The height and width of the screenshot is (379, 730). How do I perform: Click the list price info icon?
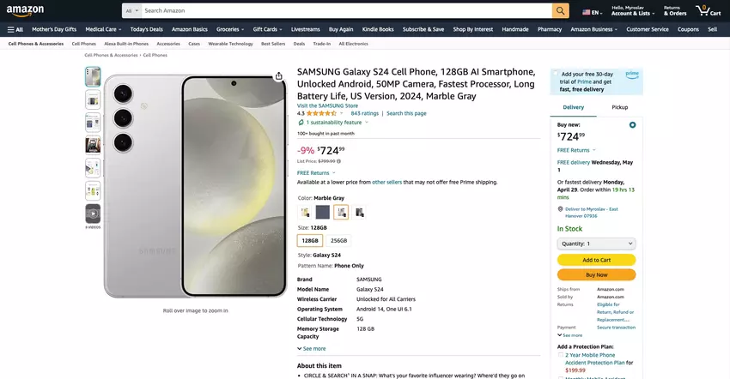[x=339, y=161]
